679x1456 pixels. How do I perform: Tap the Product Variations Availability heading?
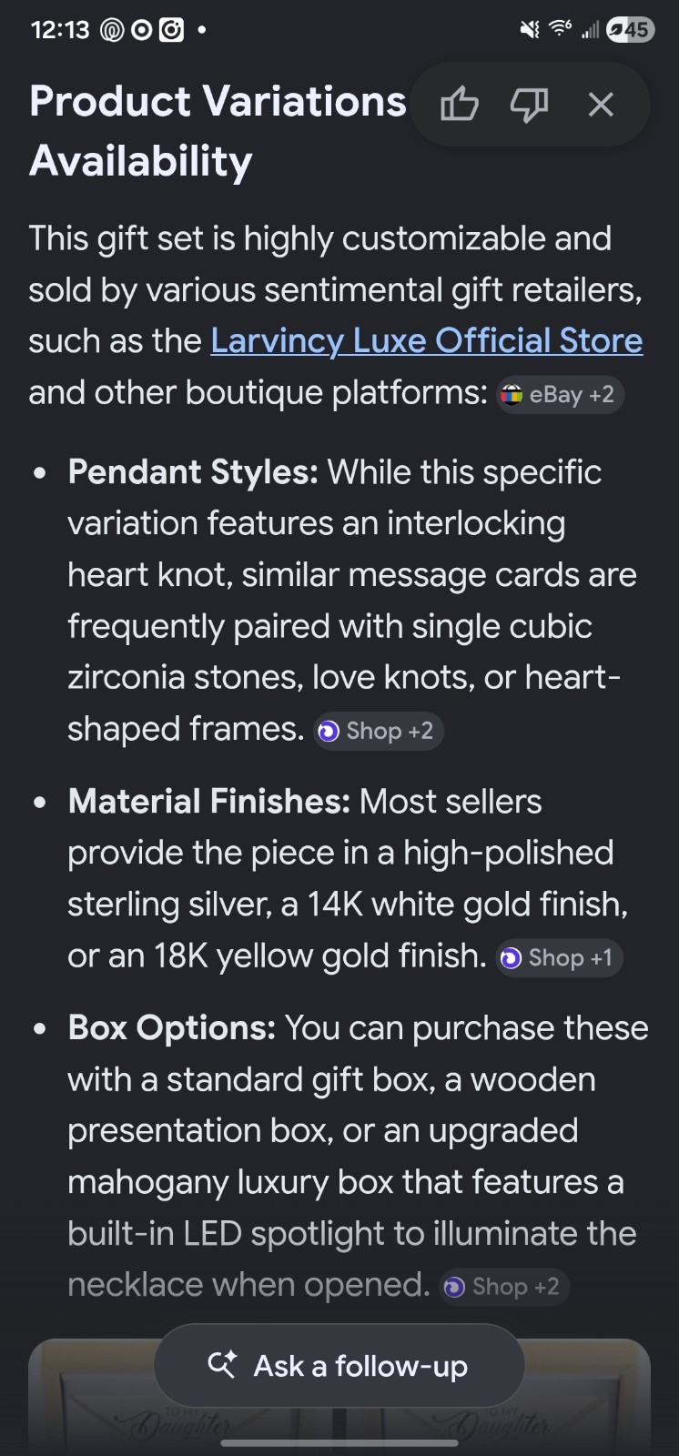pos(218,130)
